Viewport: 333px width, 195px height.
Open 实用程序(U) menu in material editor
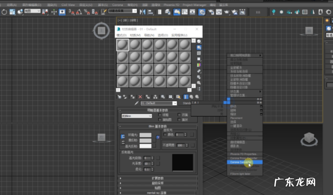point(179,35)
